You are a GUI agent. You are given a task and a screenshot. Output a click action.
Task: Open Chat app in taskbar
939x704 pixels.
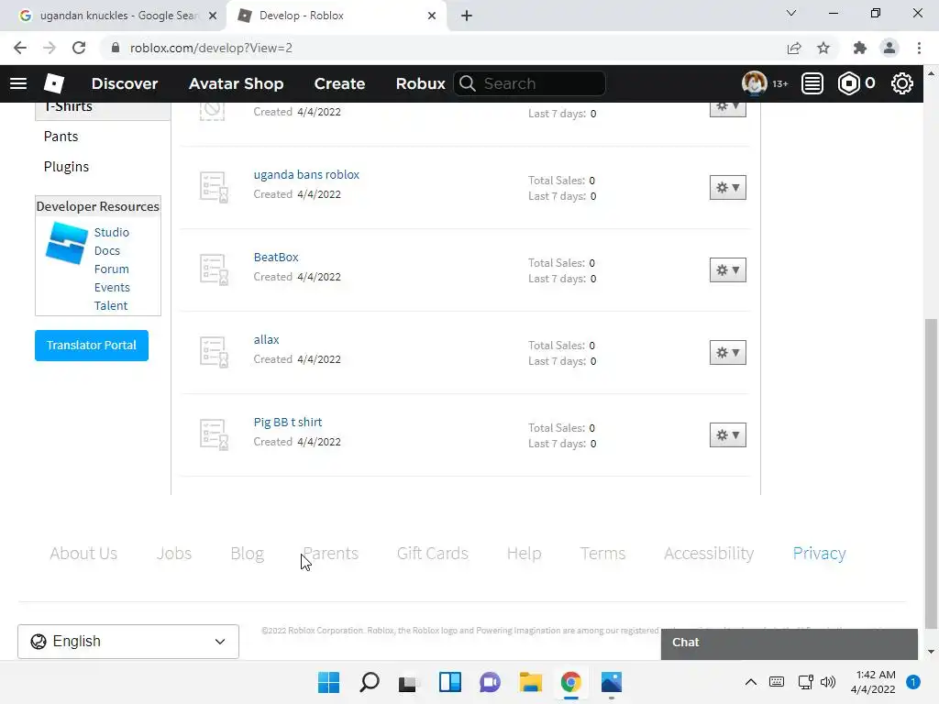point(490,682)
